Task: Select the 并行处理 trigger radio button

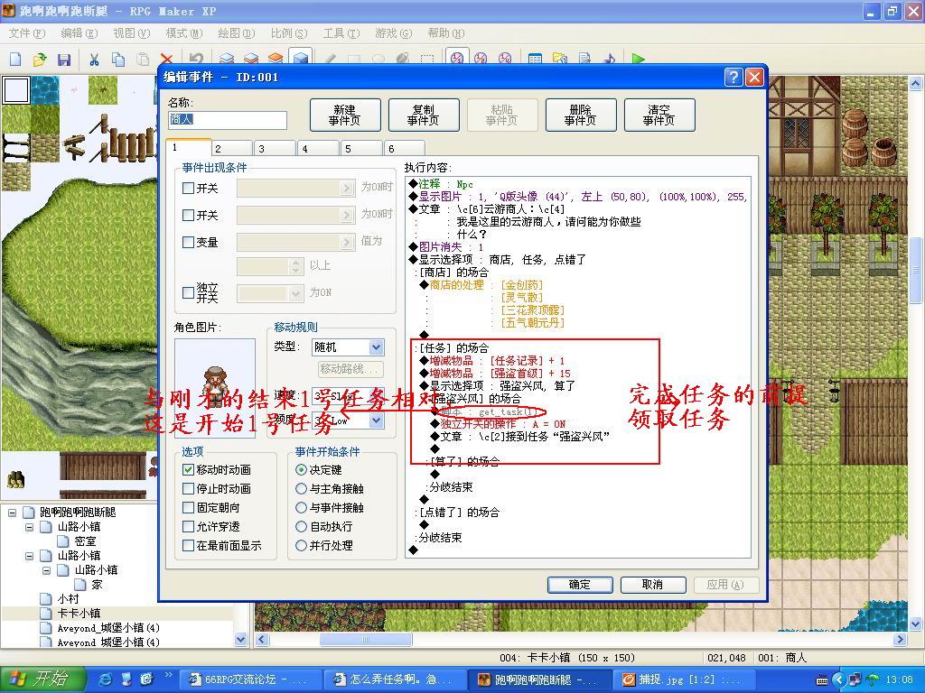Action: pyautogui.click(x=301, y=546)
